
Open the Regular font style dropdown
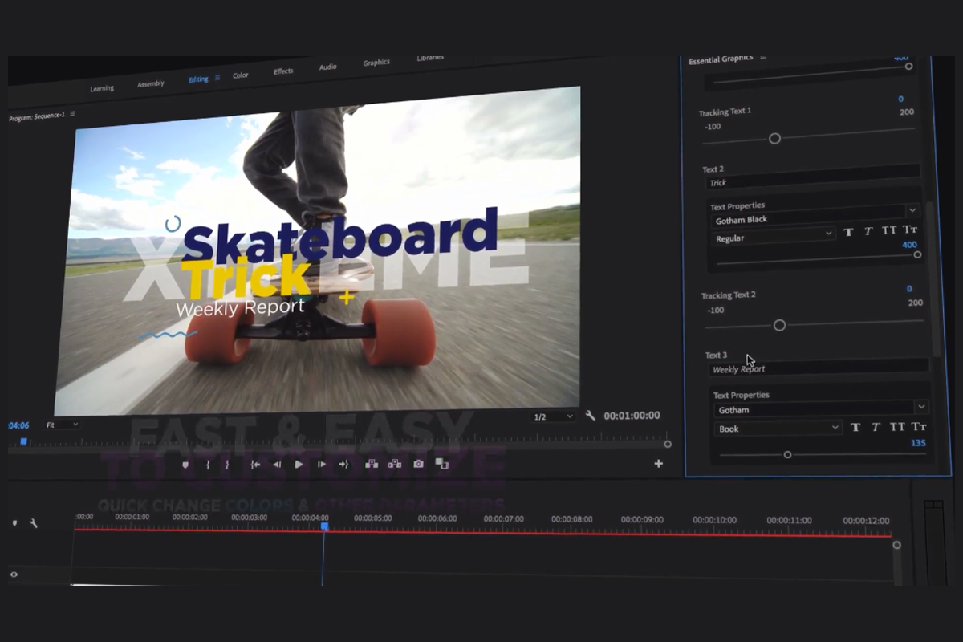pos(774,236)
